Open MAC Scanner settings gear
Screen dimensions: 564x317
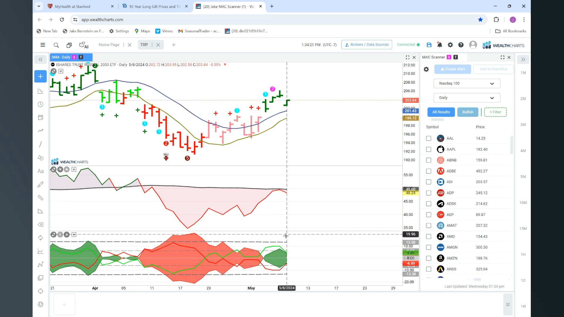(x=426, y=69)
